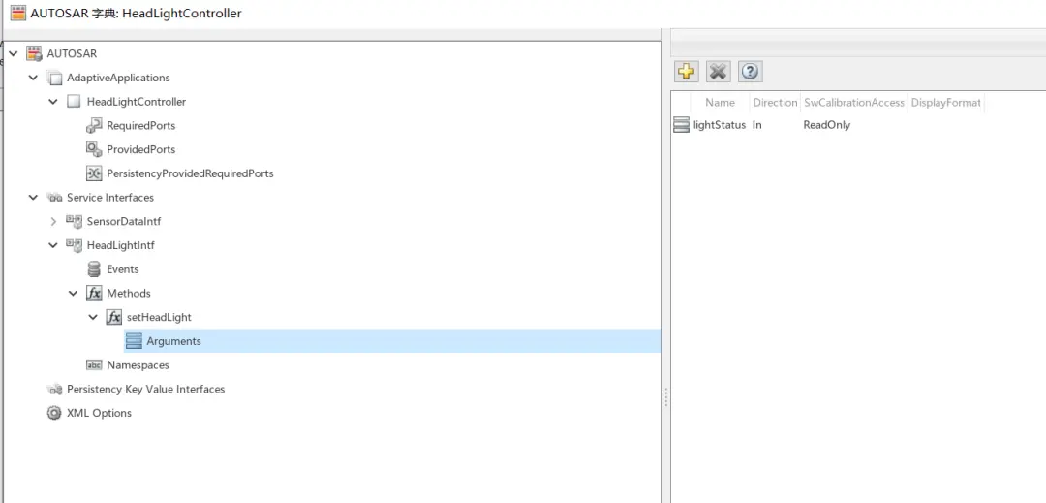
Task: Click the DisplayFormat column header
Action: coord(946,102)
